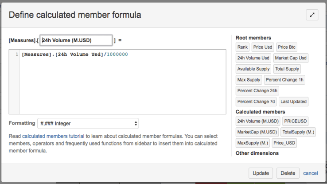
Task: Insert MarketCap (M.USD) calculated member
Action: [257, 132]
